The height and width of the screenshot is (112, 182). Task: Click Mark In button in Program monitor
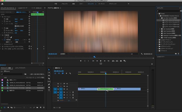85,61
